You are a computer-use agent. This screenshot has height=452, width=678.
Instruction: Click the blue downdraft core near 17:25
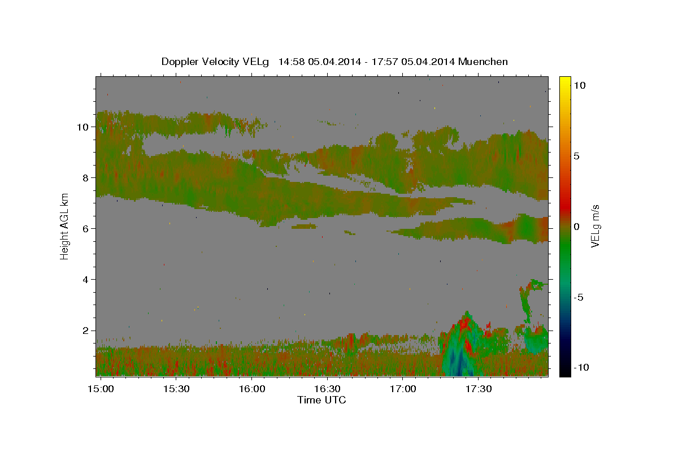click(x=459, y=362)
